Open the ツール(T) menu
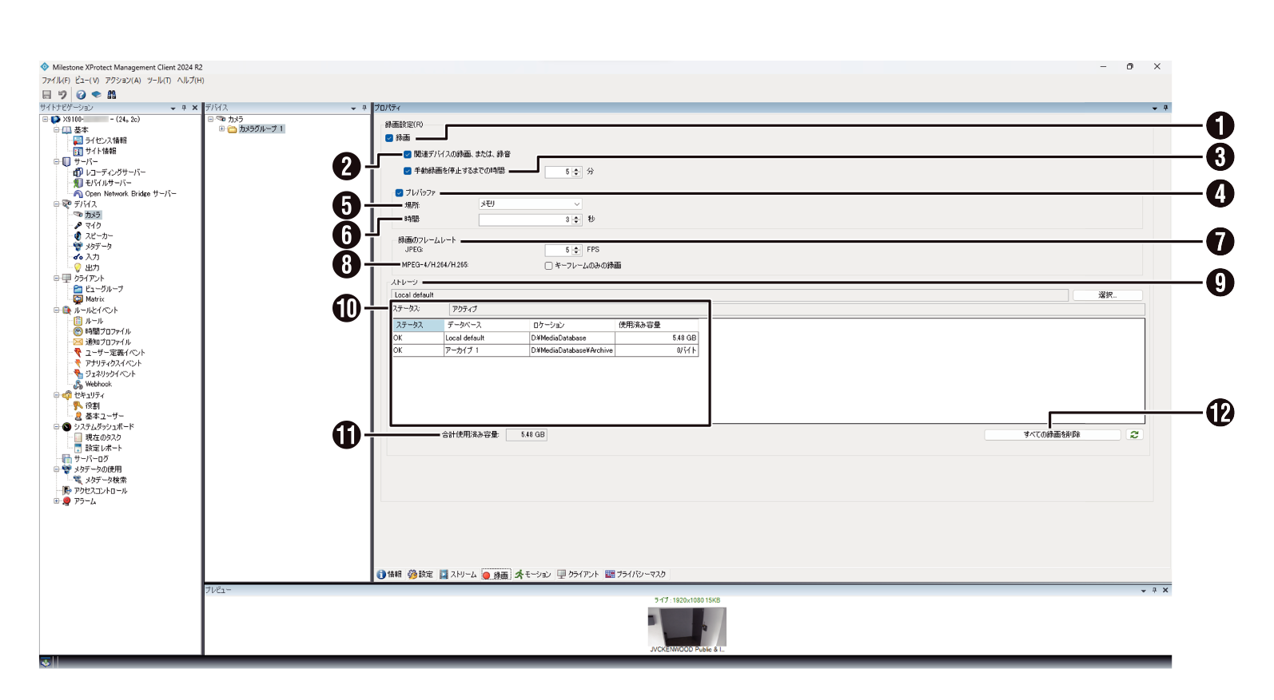 (158, 81)
